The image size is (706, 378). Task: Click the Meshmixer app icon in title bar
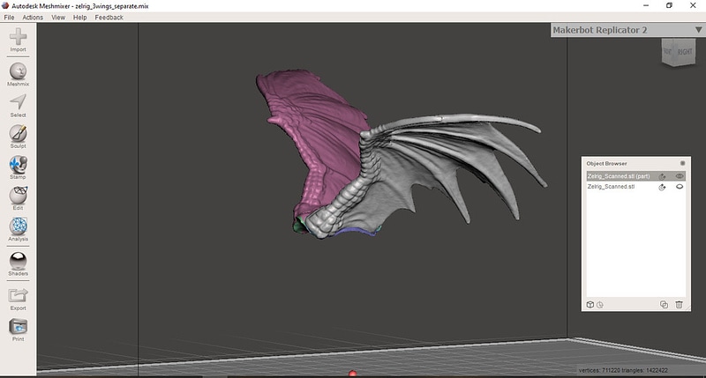[5, 5]
